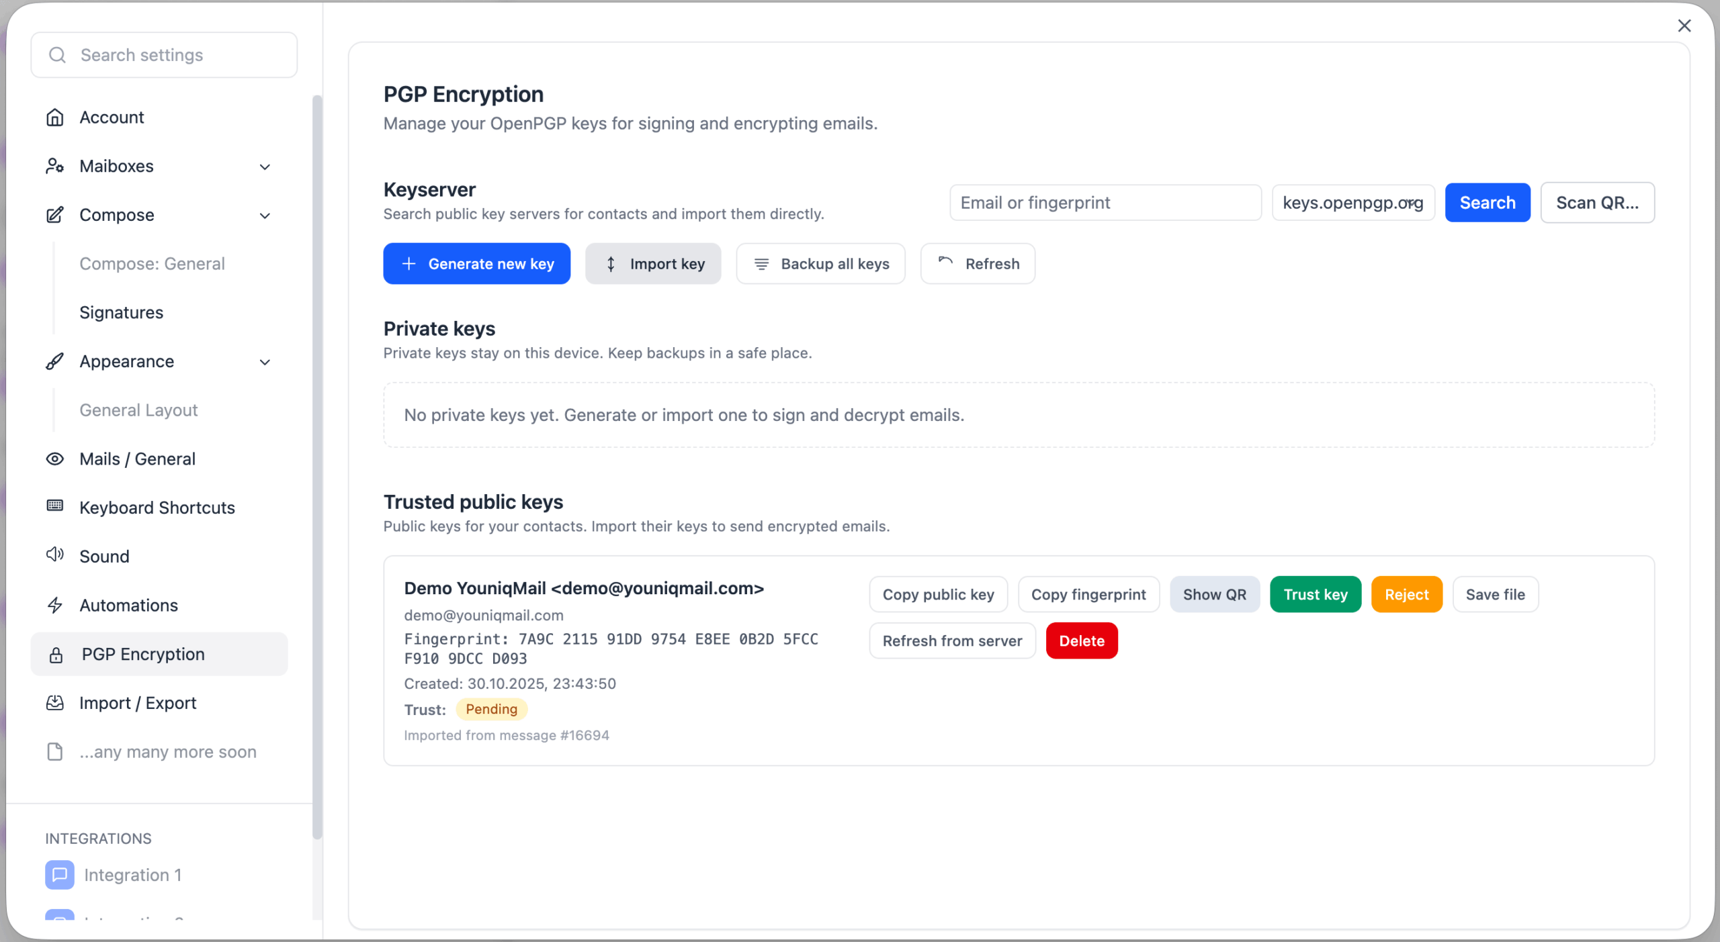Click the Integration 1 chat icon
Image resolution: width=1720 pixels, height=942 pixels.
coord(60,875)
